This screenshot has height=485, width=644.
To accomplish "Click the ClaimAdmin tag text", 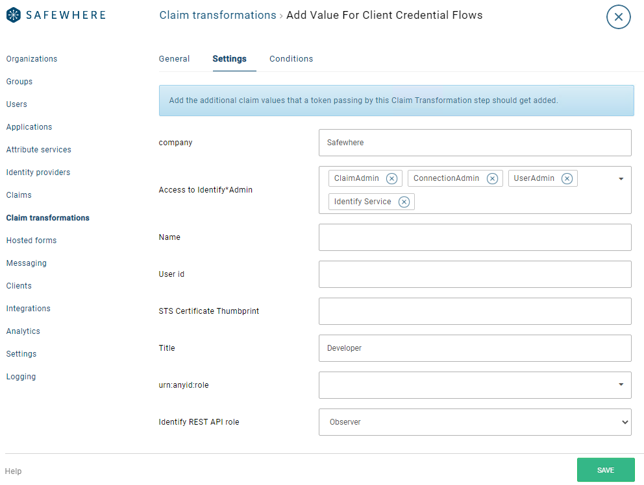I will click(356, 178).
